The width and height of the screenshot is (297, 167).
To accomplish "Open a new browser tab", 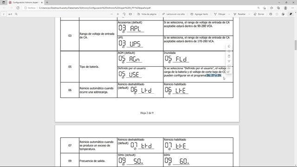I will [47, 2].
